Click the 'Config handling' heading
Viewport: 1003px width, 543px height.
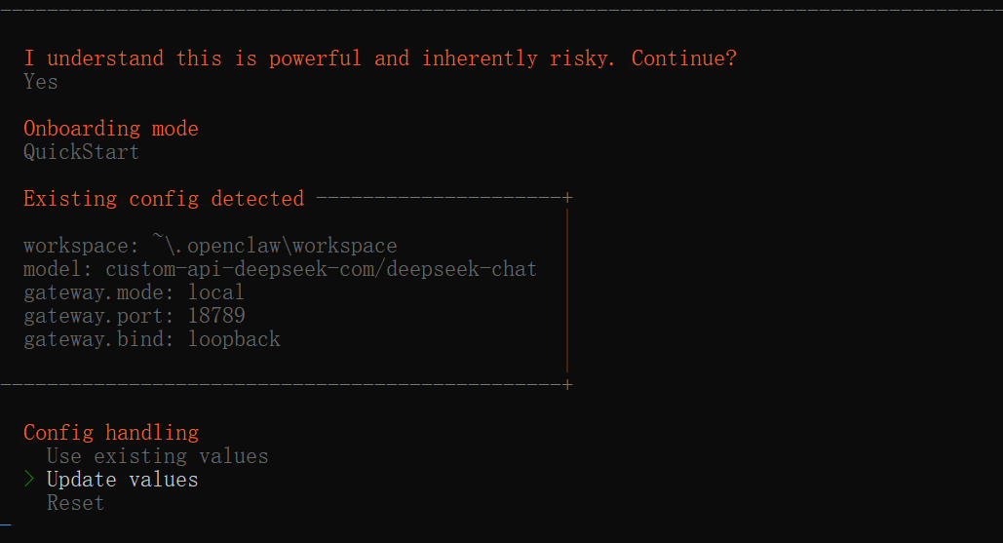[x=111, y=433]
